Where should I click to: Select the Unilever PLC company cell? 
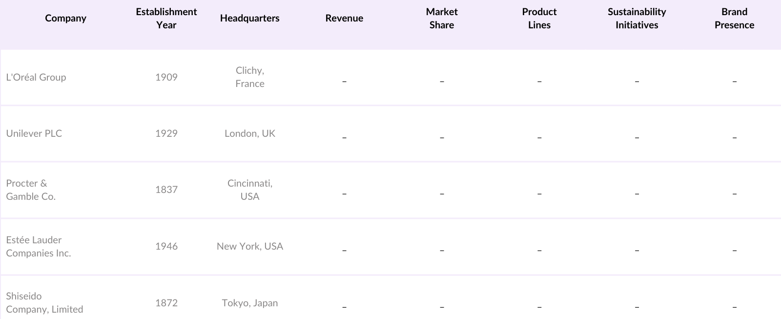pyautogui.click(x=34, y=133)
